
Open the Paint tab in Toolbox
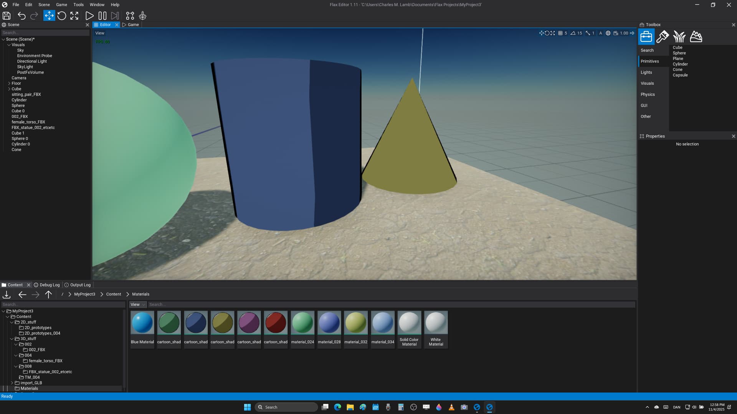point(663,37)
